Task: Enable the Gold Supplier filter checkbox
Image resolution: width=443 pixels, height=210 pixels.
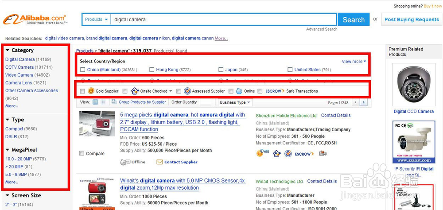Action: (x=82, y=91)
